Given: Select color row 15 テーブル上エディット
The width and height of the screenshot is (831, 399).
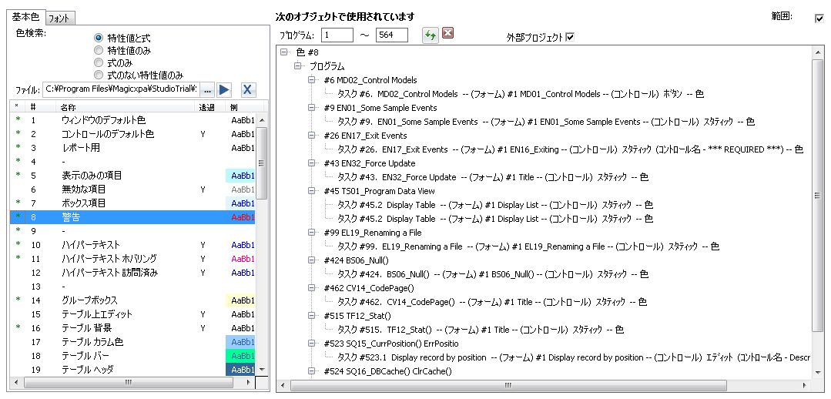Looking at the screenshot, I should [x=132, y=314].
